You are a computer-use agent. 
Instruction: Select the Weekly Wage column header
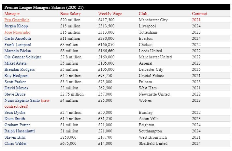(109, 14)
